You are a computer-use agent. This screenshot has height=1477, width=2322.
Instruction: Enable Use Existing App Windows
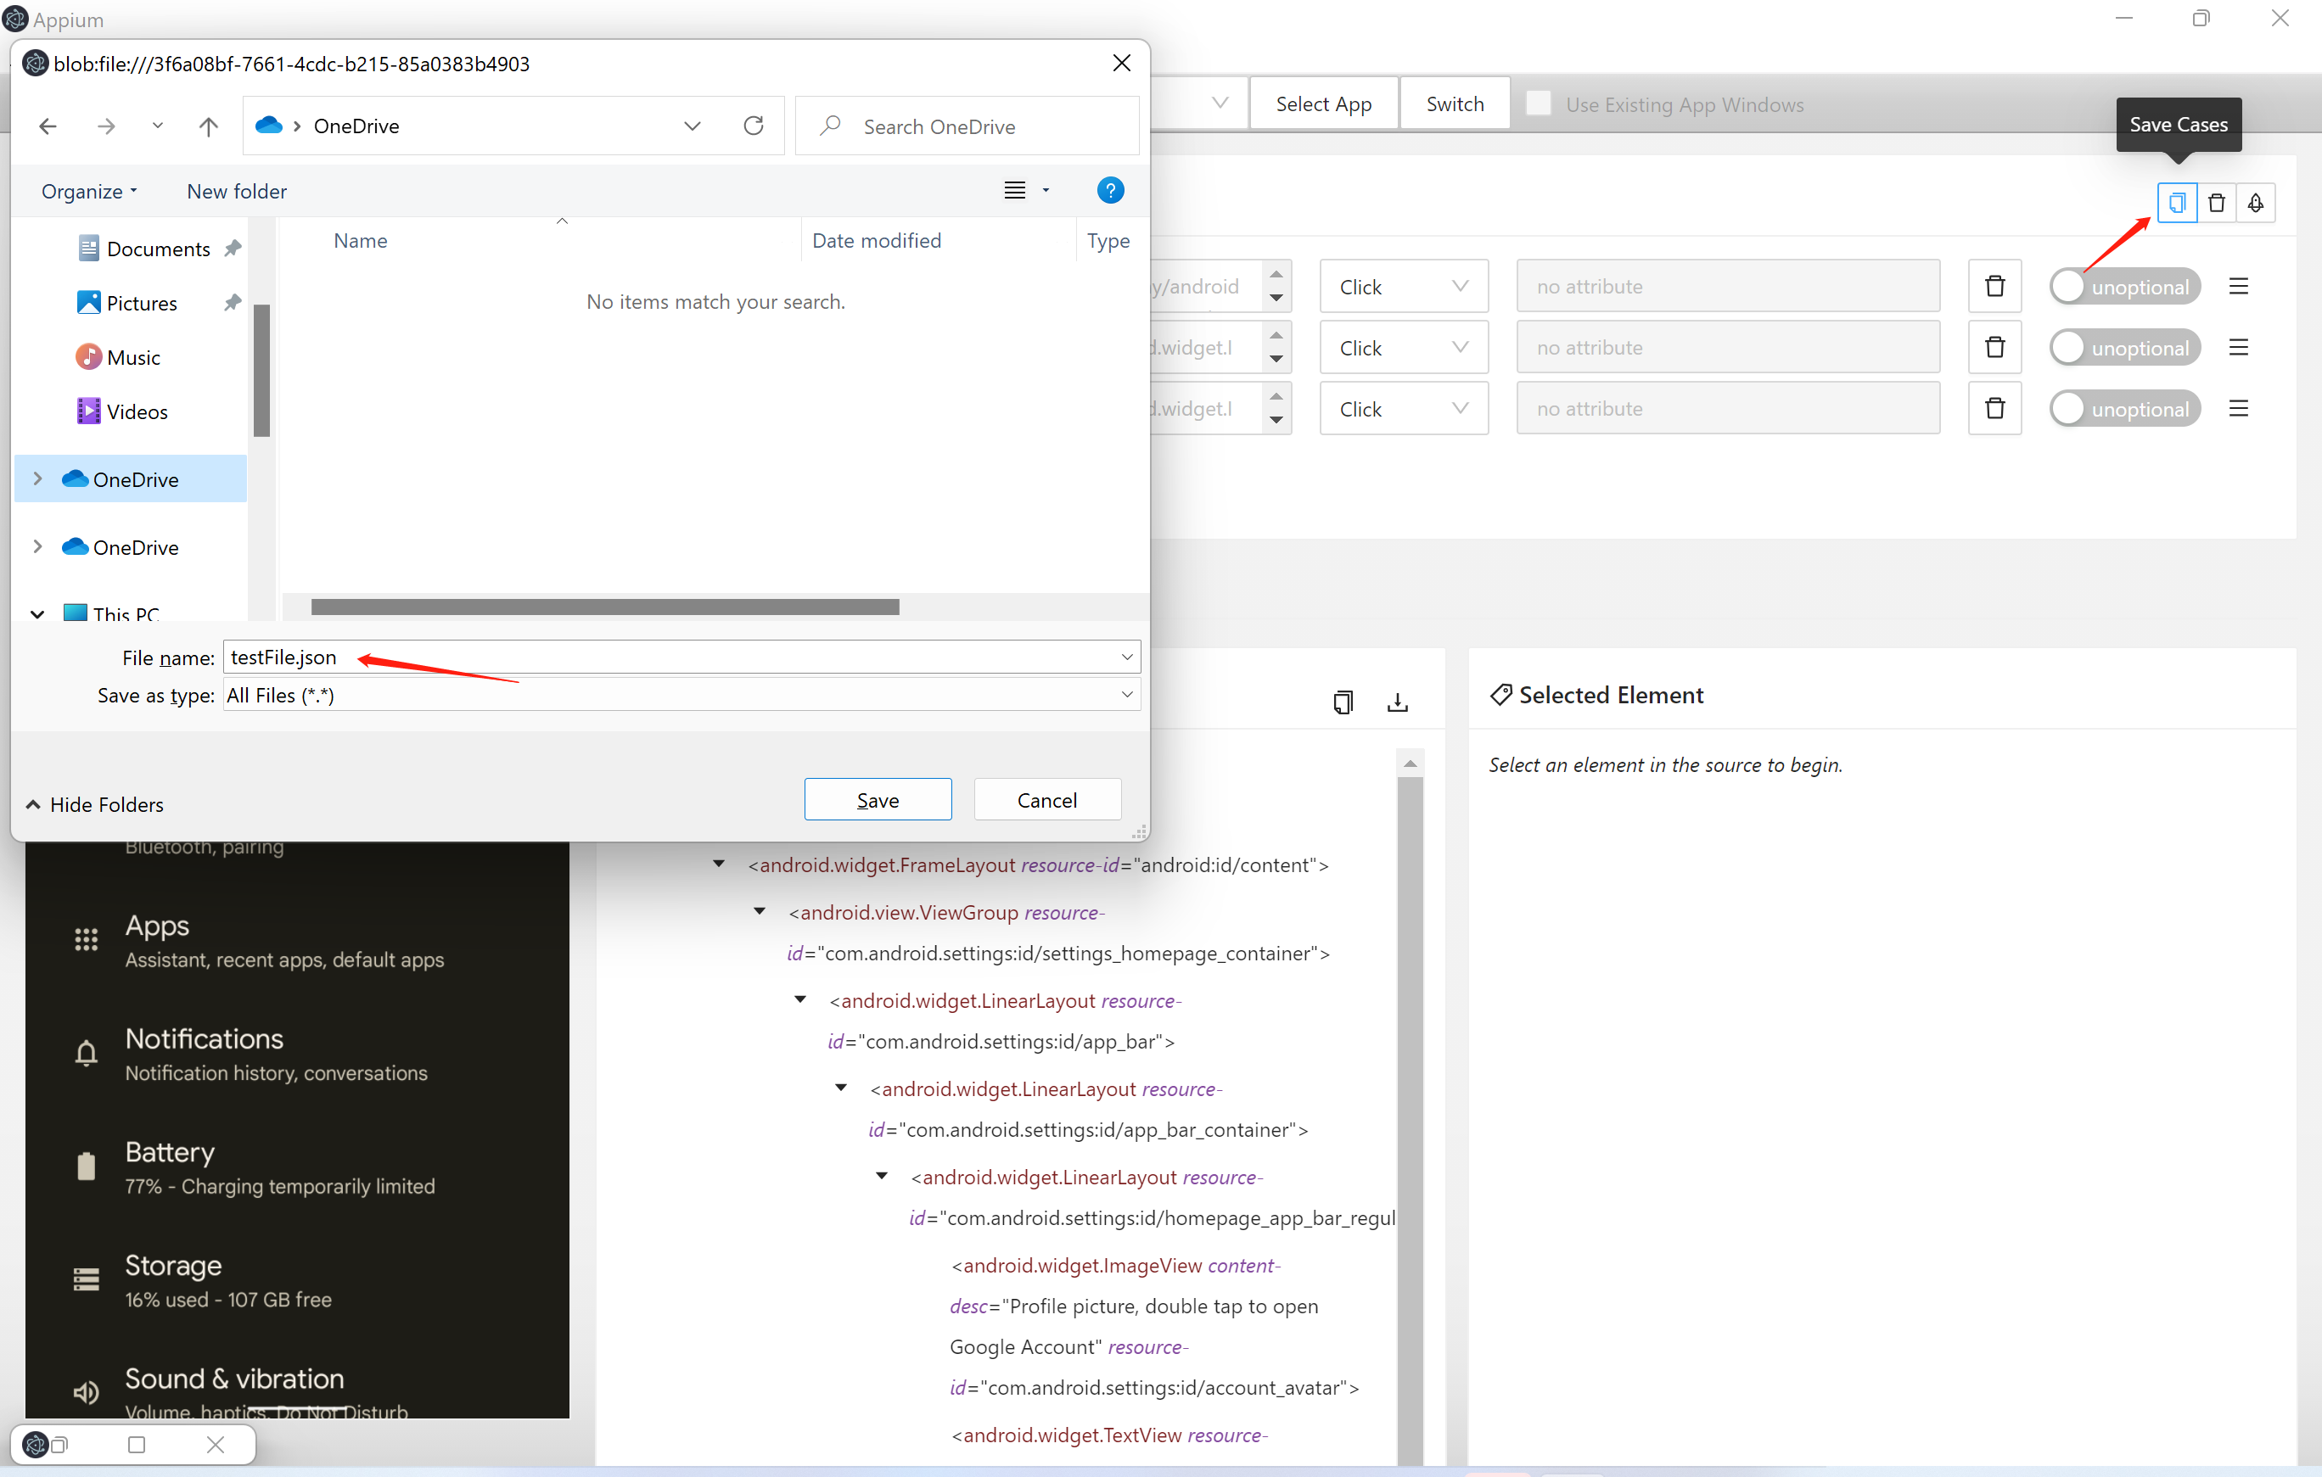[x=1539, y=104]
